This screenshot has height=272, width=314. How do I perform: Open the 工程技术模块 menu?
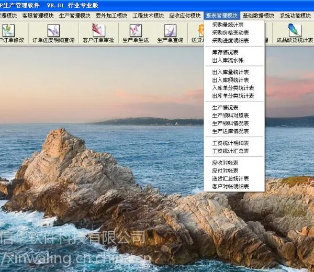coord(148,16)
